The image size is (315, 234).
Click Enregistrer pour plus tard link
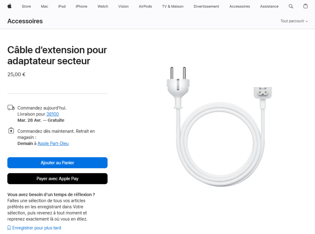point(37,228)
